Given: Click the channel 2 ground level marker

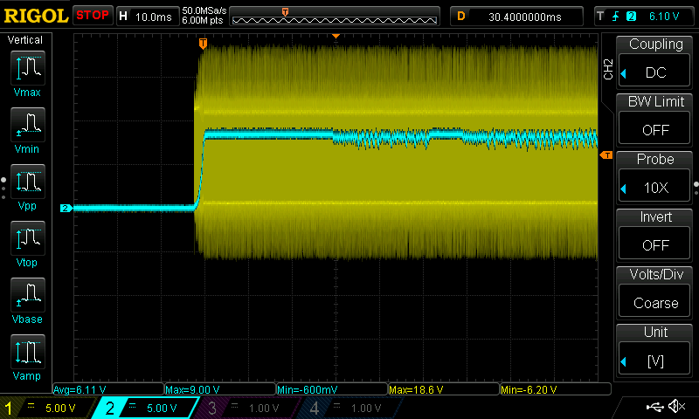Looking at the screenshot, I should point(66,208).
